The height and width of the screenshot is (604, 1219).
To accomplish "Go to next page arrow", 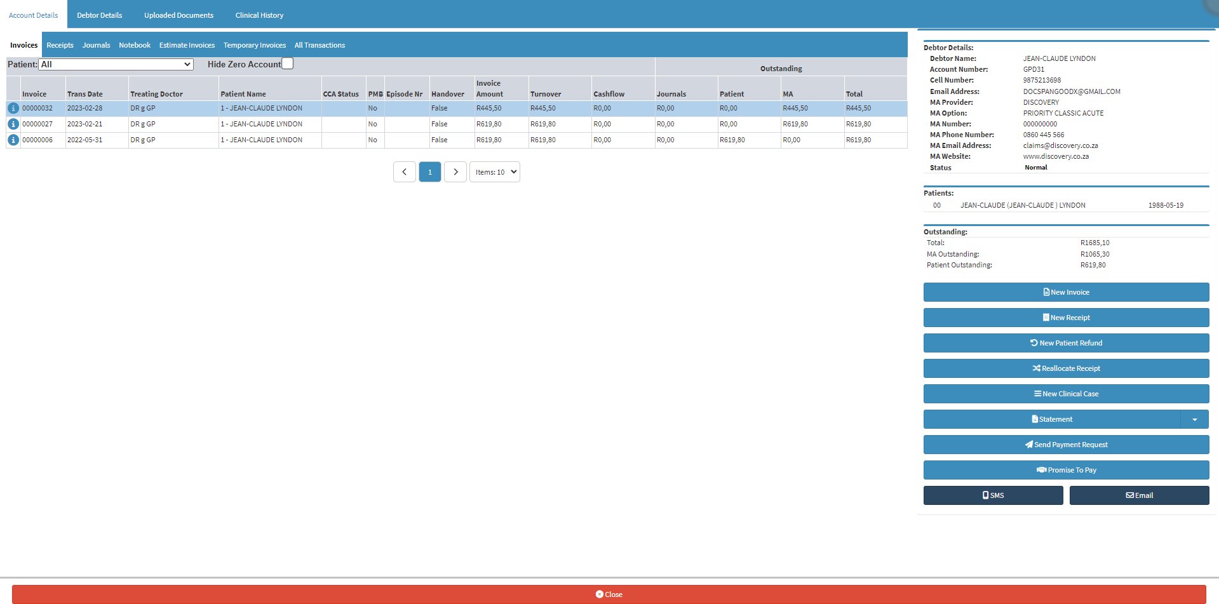I will pyautogui.click(x=455, y=172).
